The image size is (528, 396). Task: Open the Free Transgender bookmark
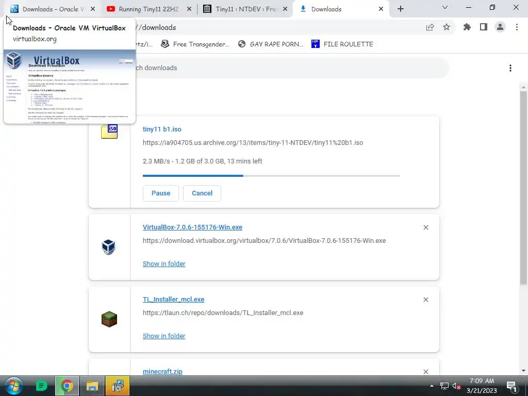(x=195, y=44)
